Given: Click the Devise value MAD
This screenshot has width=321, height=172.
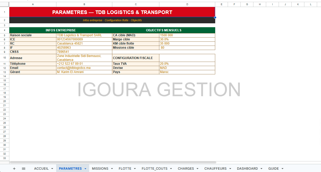Looking at the screenshot, I should pos(187,68).
